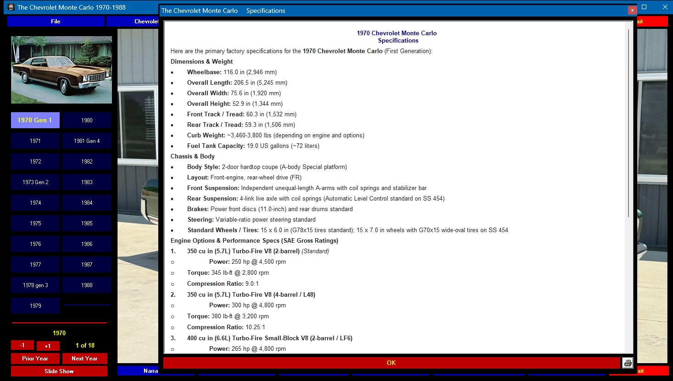The width and height of the screenshot is (673, 381).
Task: Click the 'Steering: Variable-ratio' line
Action: point(251,219)
